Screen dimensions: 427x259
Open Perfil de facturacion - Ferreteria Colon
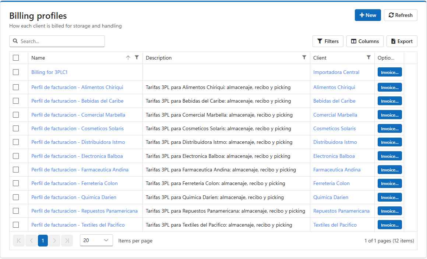point(75,183)
